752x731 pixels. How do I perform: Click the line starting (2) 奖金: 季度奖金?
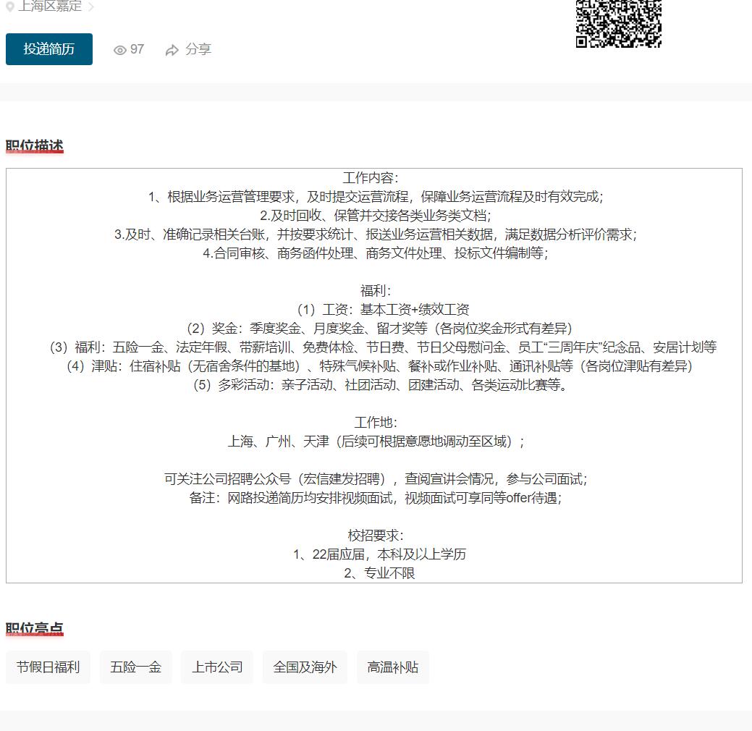380,329
